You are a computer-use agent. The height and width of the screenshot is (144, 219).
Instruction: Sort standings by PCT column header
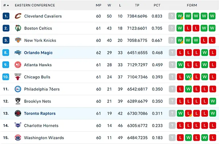[157, 5]
